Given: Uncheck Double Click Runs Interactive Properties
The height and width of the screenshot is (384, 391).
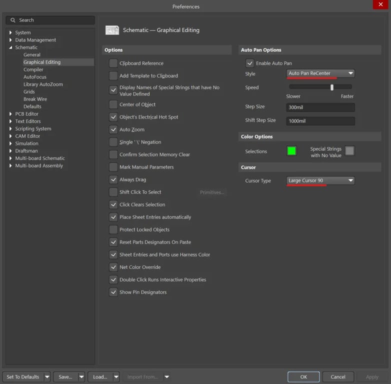Looking at the screenshot, I should click(x=113, y=280).
